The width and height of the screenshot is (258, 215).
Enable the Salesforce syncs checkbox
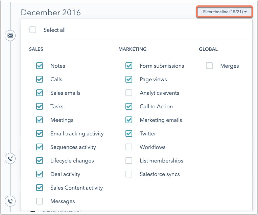pyautogui.click(x=129, y=174)
